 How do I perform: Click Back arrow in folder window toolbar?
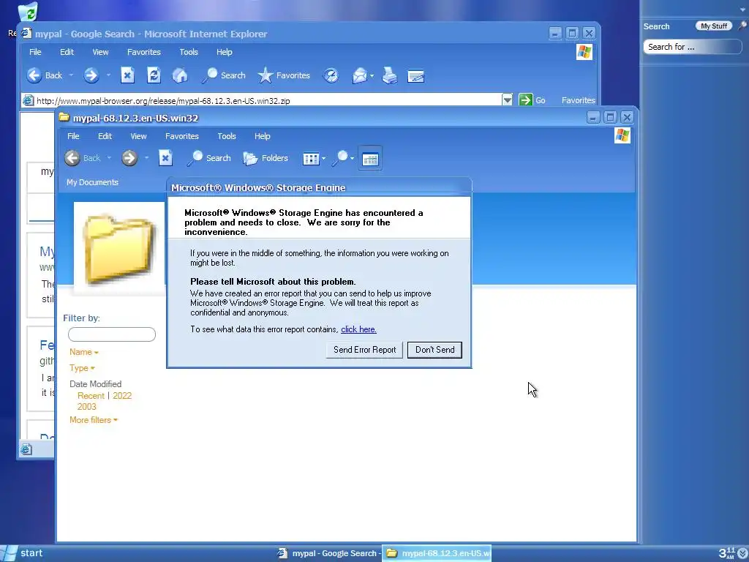tap(72, 158)
